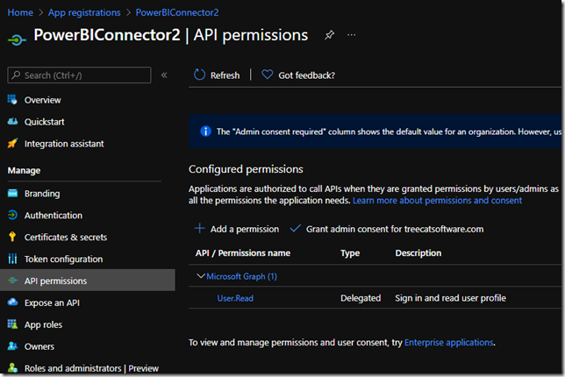Click the Got feedback heart icon

[267, 75]
